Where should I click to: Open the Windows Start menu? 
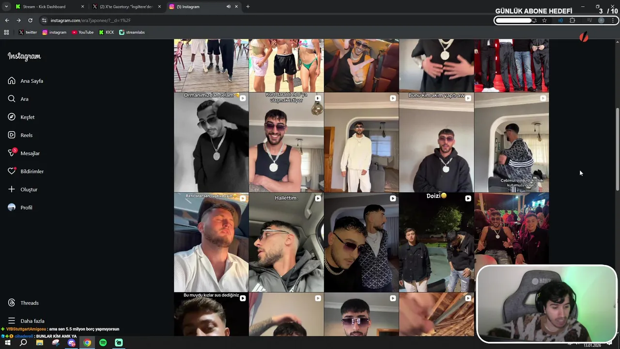pyautogui.click(x=8, y=343)
